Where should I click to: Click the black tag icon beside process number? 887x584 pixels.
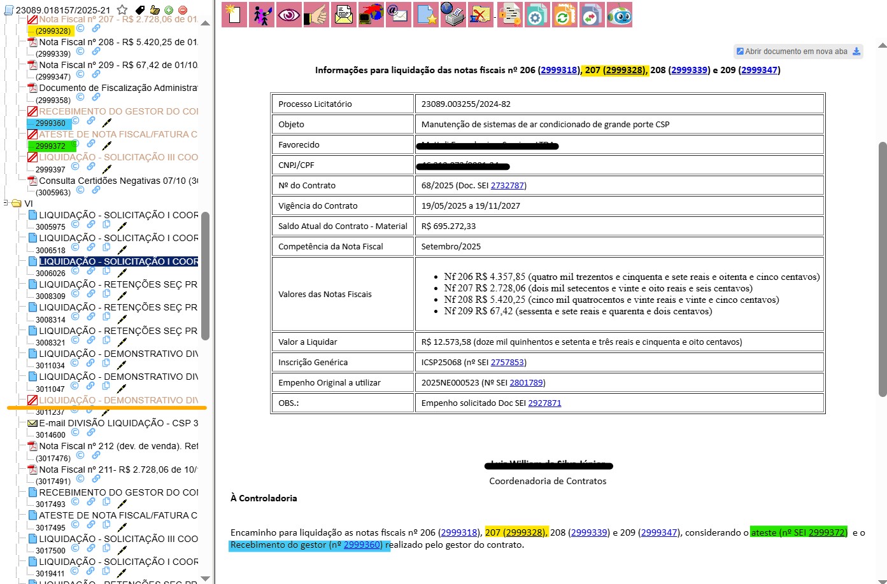coord(140,10)
